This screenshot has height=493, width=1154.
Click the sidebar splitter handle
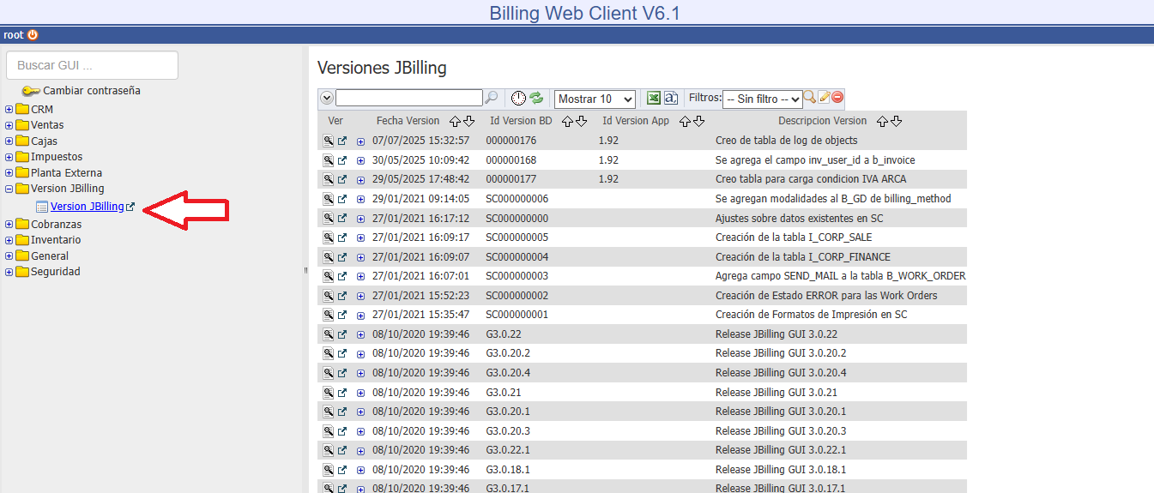pos(305,270)
